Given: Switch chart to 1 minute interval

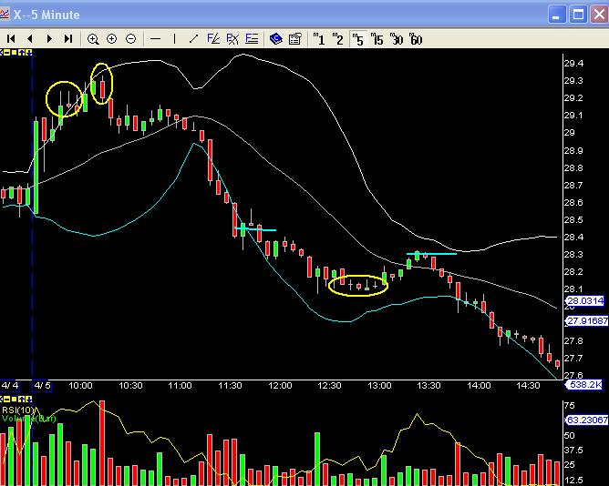Looking at the screenshot, I should 319,39.
